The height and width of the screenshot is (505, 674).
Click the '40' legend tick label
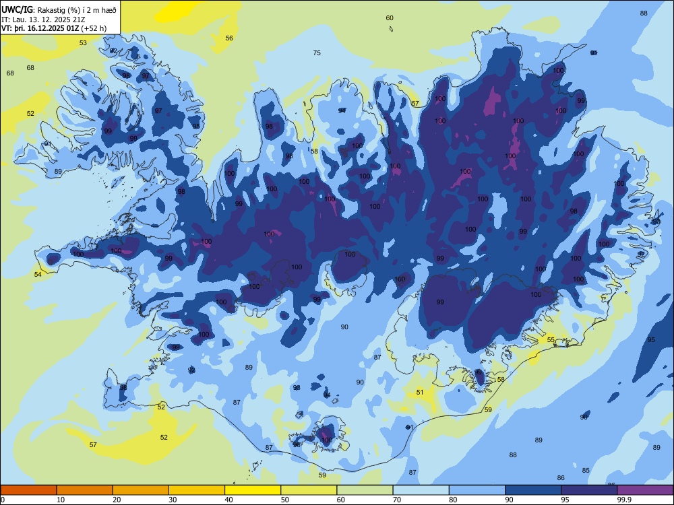click(x=228, y=500)
